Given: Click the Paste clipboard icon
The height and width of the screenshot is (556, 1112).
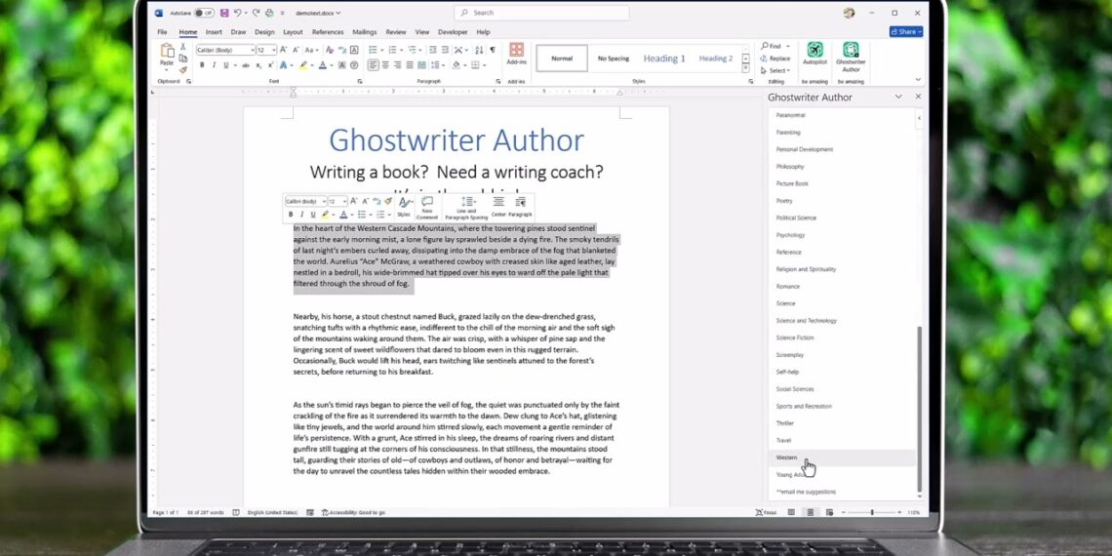Looking at the screenshot, I should 167,51.
